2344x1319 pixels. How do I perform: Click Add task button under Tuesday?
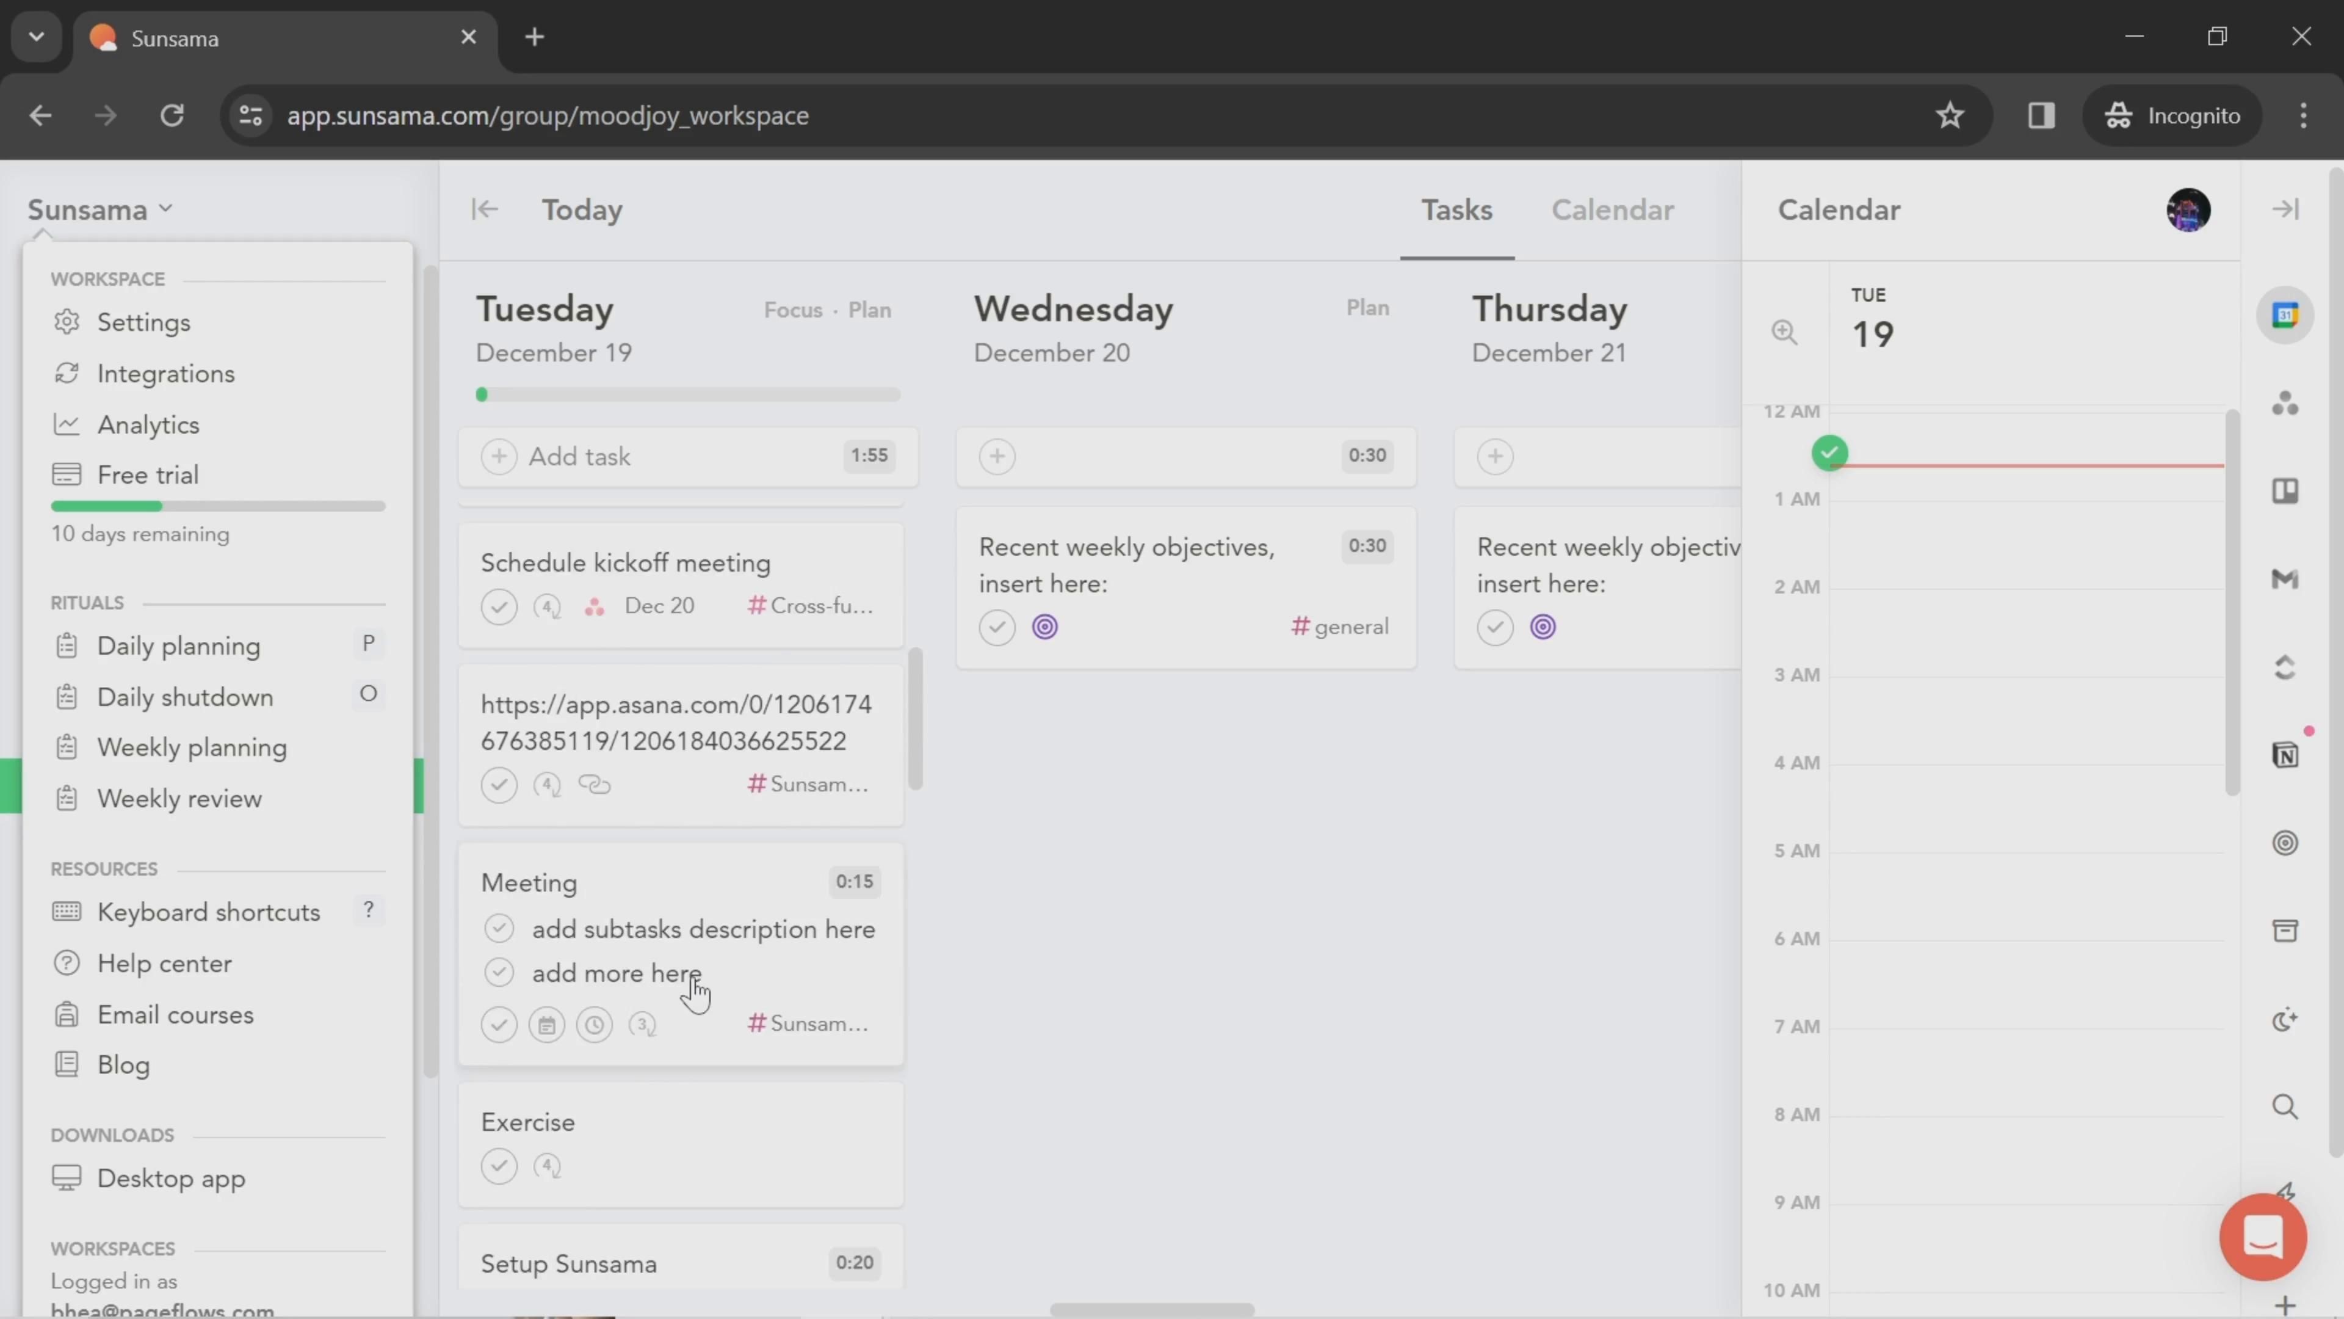tap(579, 456)
